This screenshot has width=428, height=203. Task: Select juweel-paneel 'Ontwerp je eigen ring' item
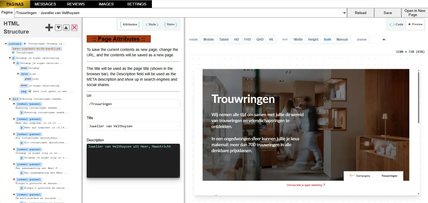pyautogui.click(x=29, y=149)
